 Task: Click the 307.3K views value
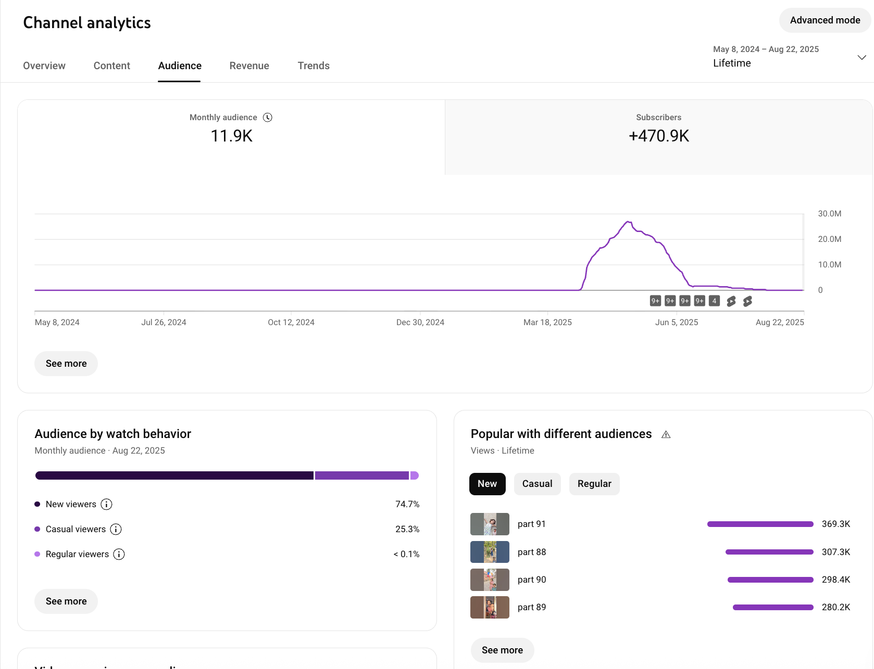click(x=836, y=552)
